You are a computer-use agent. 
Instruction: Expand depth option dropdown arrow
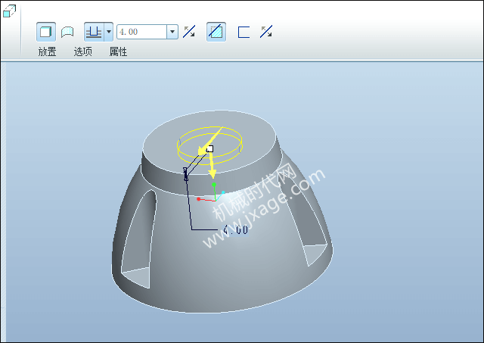click(109, 32)
